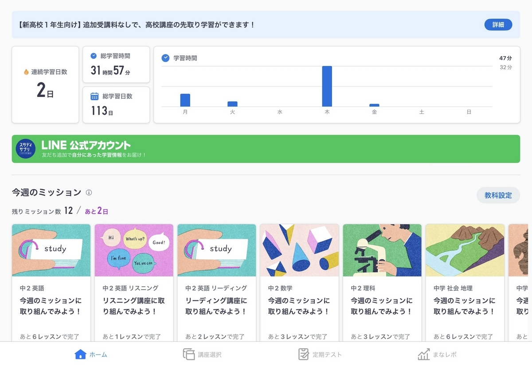This screenshot has height=366, width=532.
Task: Click the 31時間57分 total study time
Action: (x=110, y=70)
